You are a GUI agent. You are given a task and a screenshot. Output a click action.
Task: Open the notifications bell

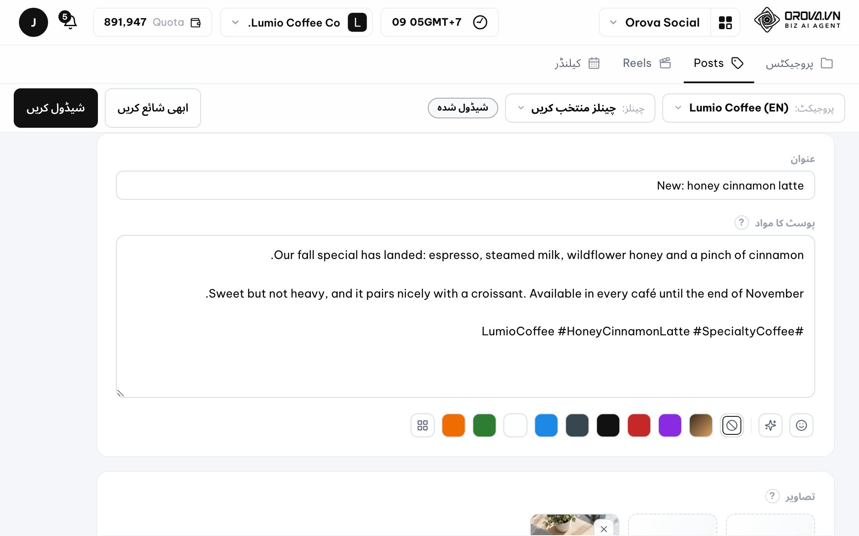pyautogui.click(x=70, y=21)
